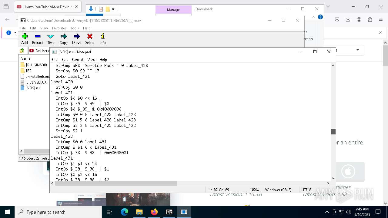Click Explorer properties checkmark icon in title bar
Image resolution: width=388 pixels, height=218 pixels.
[101, 9]
